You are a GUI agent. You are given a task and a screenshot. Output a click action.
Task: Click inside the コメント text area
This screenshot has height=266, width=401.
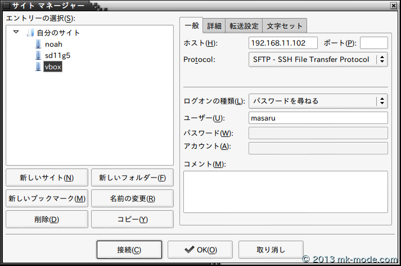pyautogui.click(x=285, y=192)
